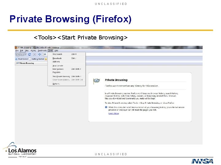Image resolution: width=221 pixels, height=165 pixels.
Task: Open the recent pages history dropdown arrow
Action: click(25, 54)
